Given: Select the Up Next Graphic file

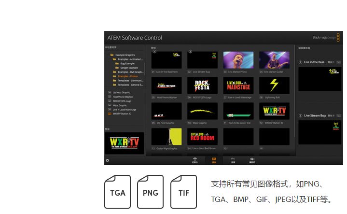Looking at the screenshot, I should coord(121,92).
